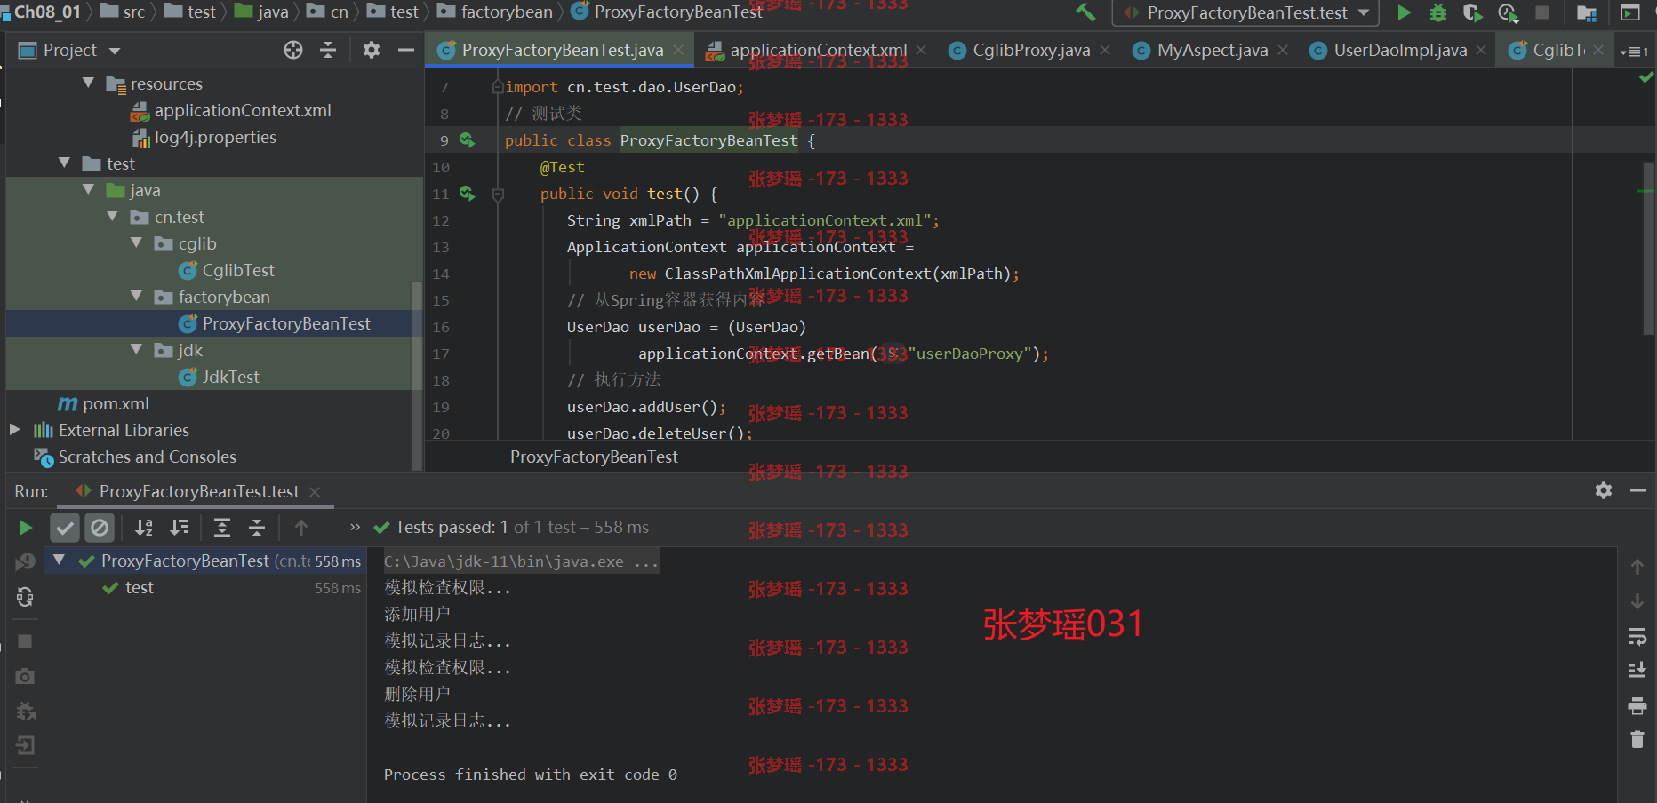This screenshot has height=803, width=1657.
Task: Click soft-wrap icon in console sidebar
Action: (1637, 636)
